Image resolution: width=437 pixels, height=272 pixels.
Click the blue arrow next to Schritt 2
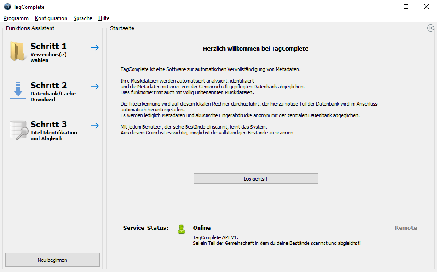pos(95,87)
